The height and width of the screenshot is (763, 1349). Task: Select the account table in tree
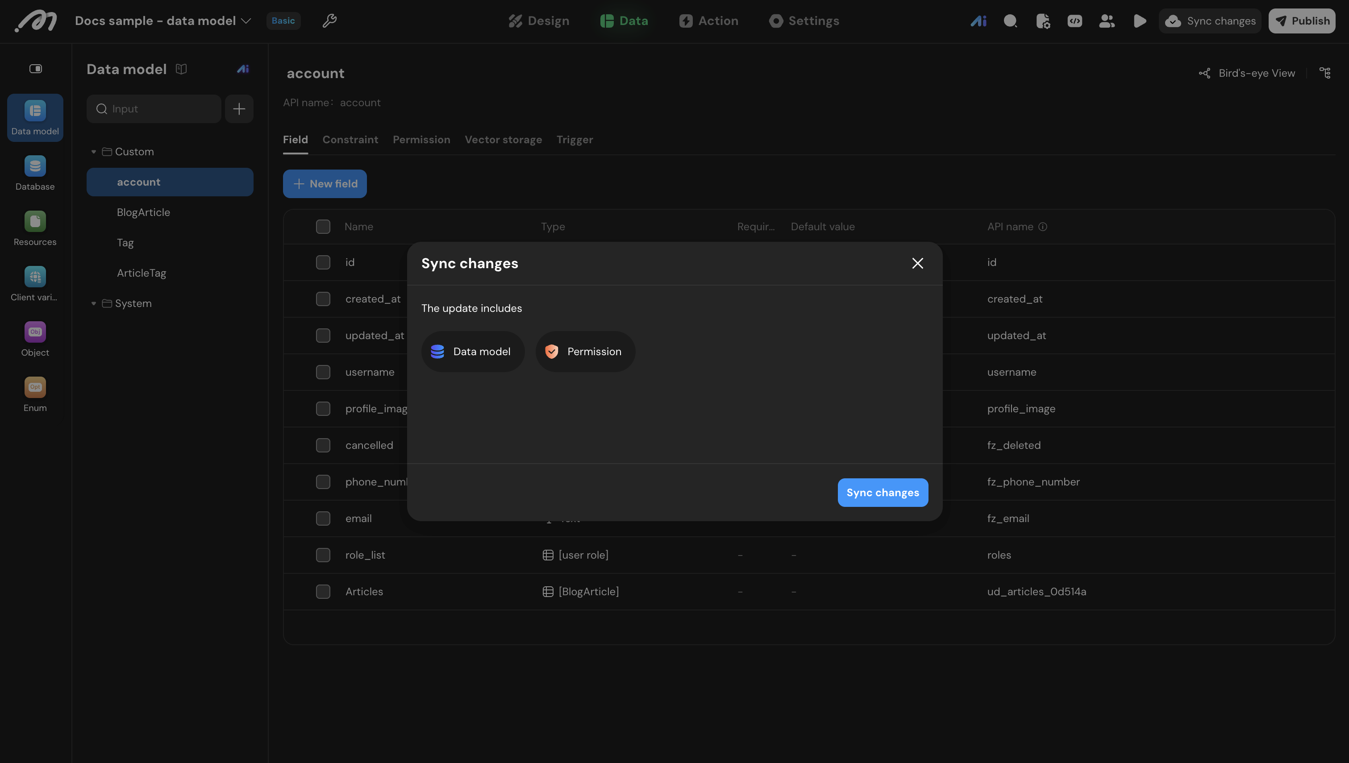coord(170,182)
